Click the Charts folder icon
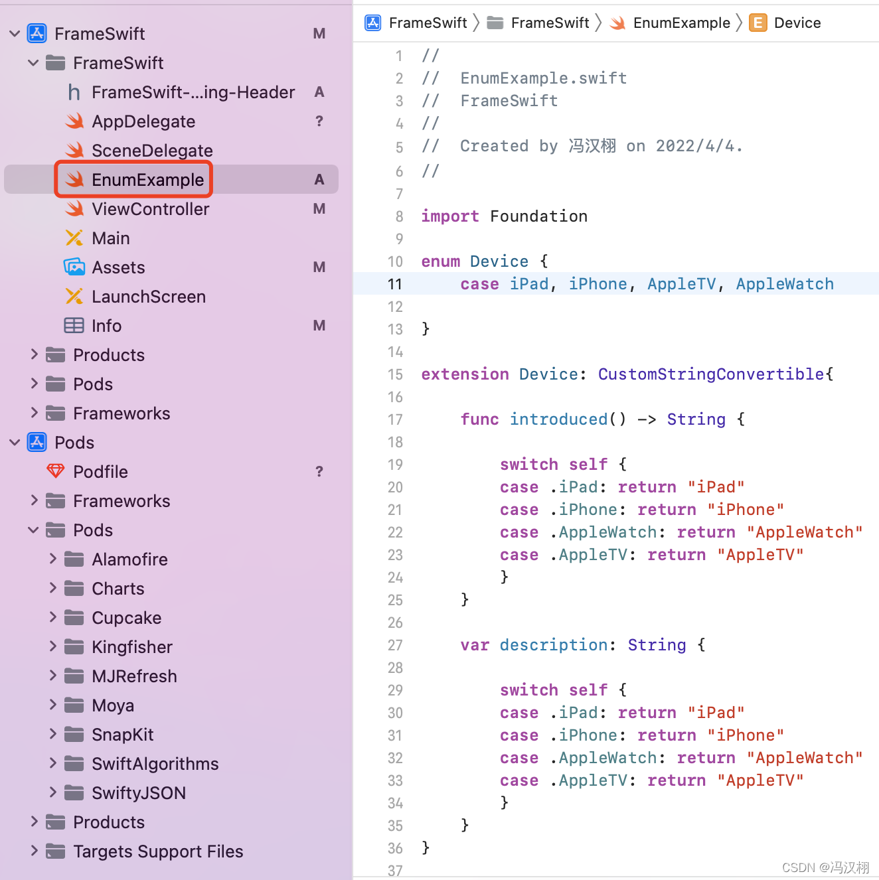This screenshot has height=880, width=879. coord(74,588)
